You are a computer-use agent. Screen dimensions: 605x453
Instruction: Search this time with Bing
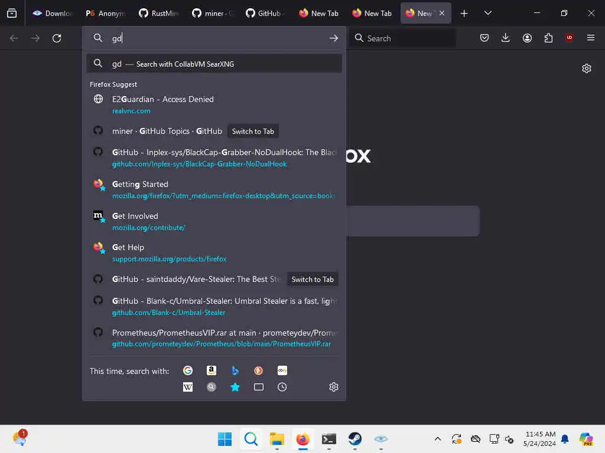coord(235,370)
